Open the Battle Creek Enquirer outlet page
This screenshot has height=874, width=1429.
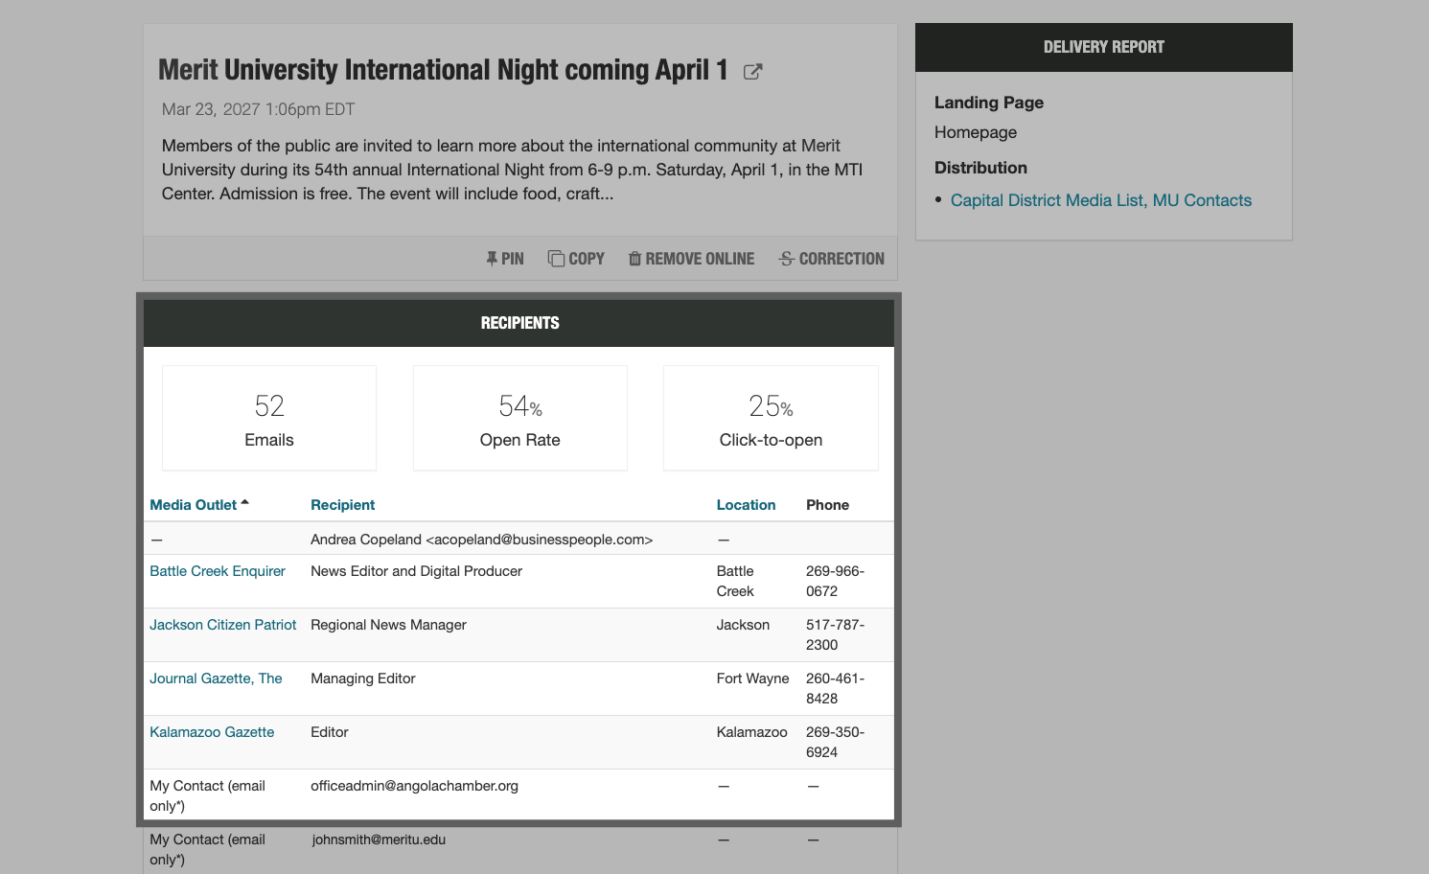pos(217,570)
